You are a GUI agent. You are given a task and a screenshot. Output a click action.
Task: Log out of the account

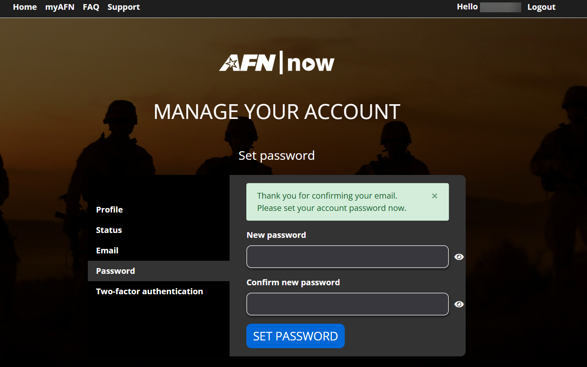(541, 7)
